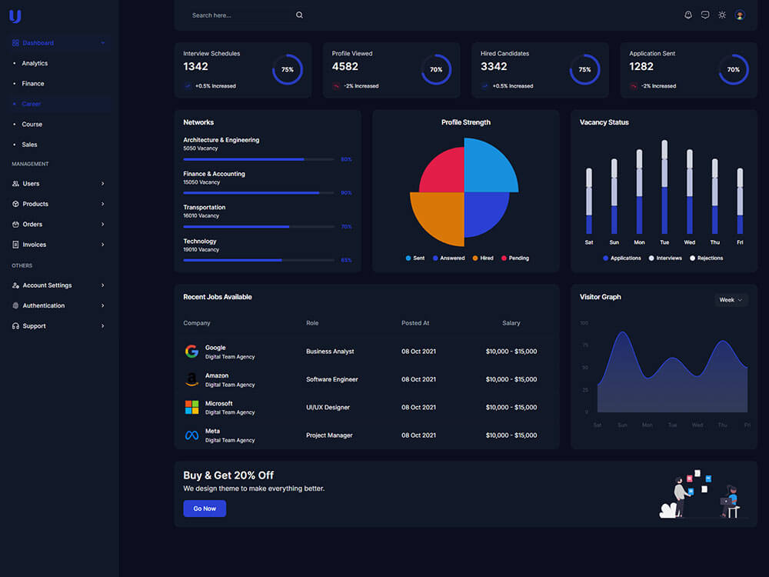Toggle the Applications legend in Vacancy Status

point(622,258)
